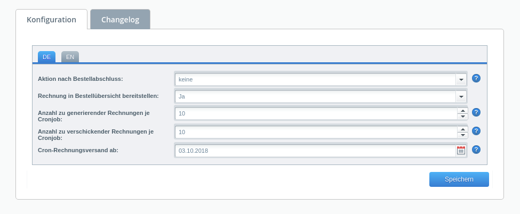Open help for Cron-Rechnungsversand ab
The image size is (520, 214).
476,150
